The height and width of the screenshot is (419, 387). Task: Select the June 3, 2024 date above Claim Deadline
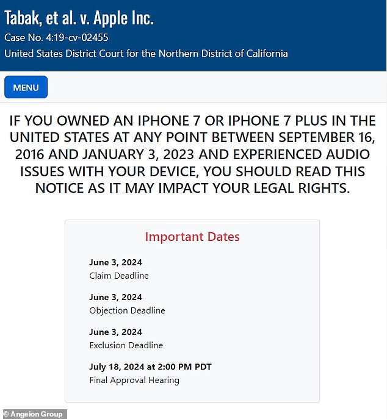pos(115,262)
